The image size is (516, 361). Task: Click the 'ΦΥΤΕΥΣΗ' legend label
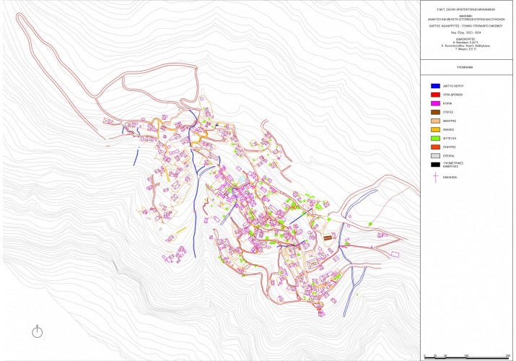pyautogui.click(x=449, y=139)
